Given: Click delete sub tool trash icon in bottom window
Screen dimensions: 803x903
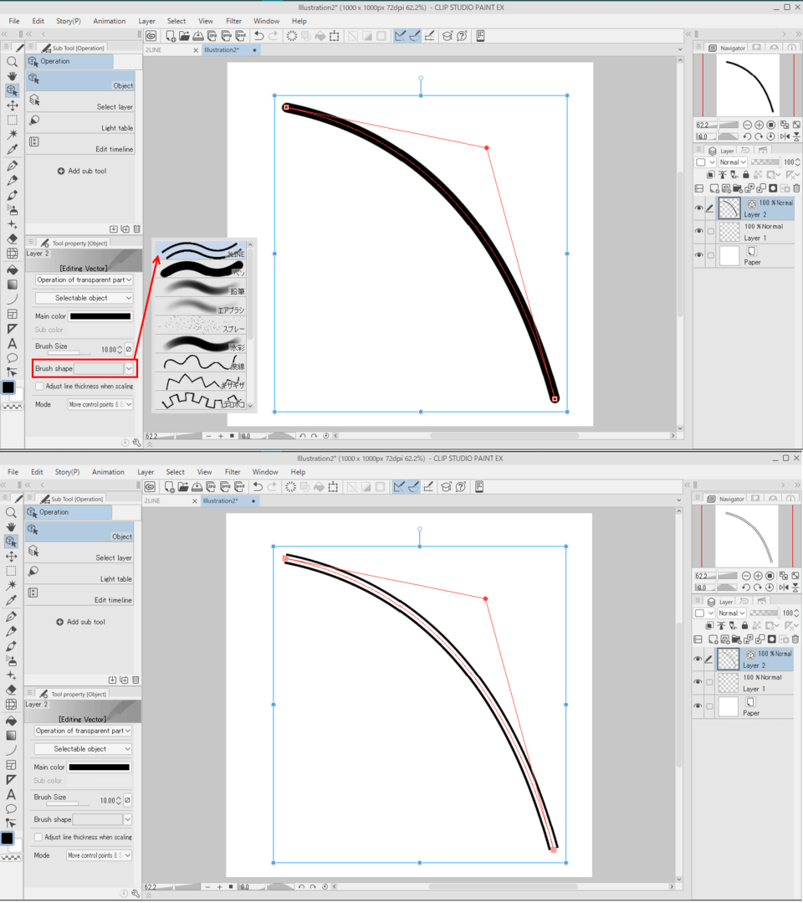Looking at the screenshot, I should click(136, 680).
